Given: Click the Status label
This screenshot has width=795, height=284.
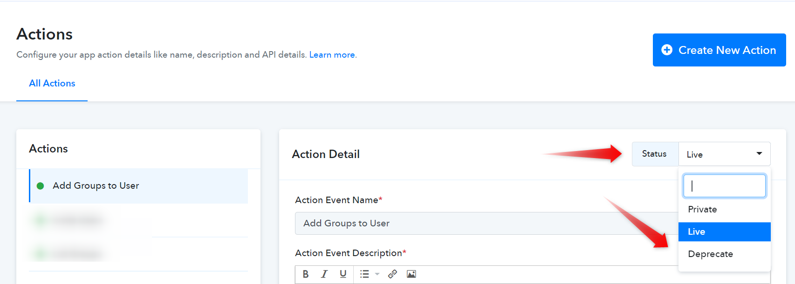Looking at the screenshot, I should (654, 154).
